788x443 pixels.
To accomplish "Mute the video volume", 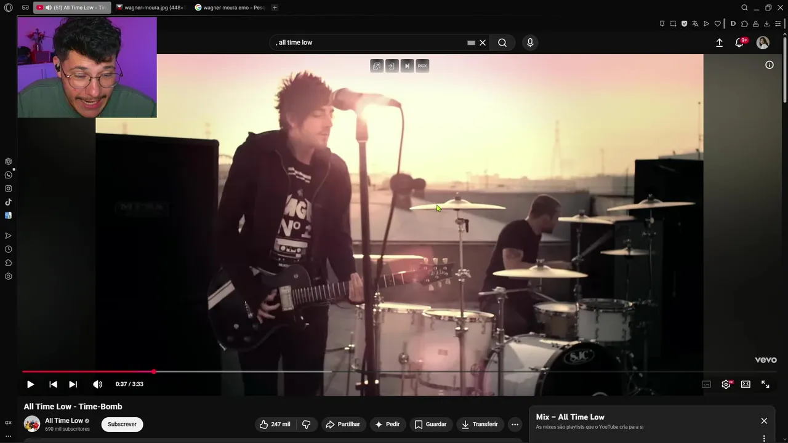I will pos(97,384).
